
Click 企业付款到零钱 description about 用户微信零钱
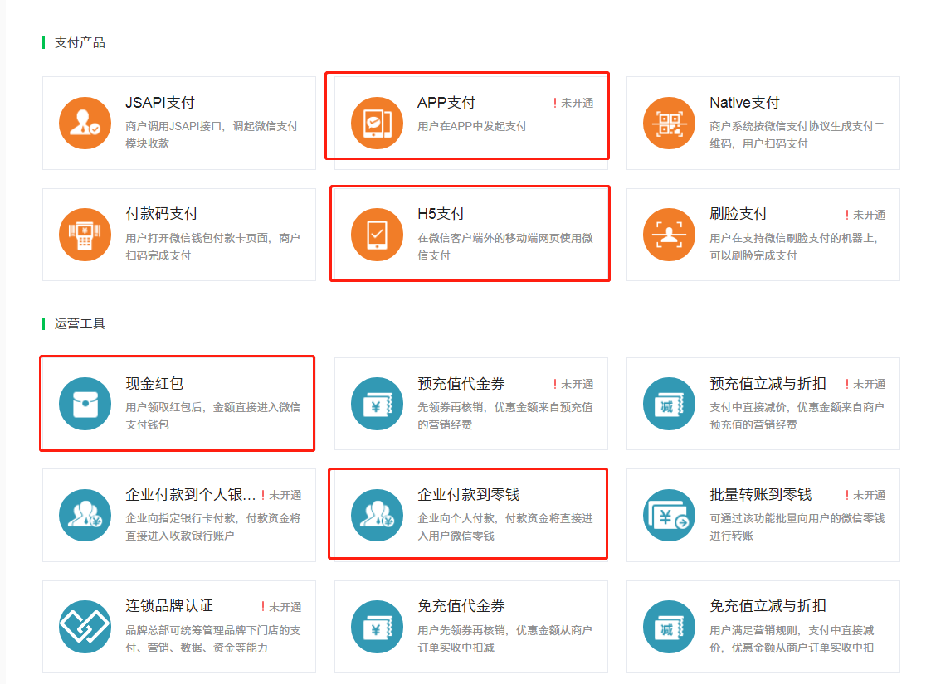coord(505,526)
